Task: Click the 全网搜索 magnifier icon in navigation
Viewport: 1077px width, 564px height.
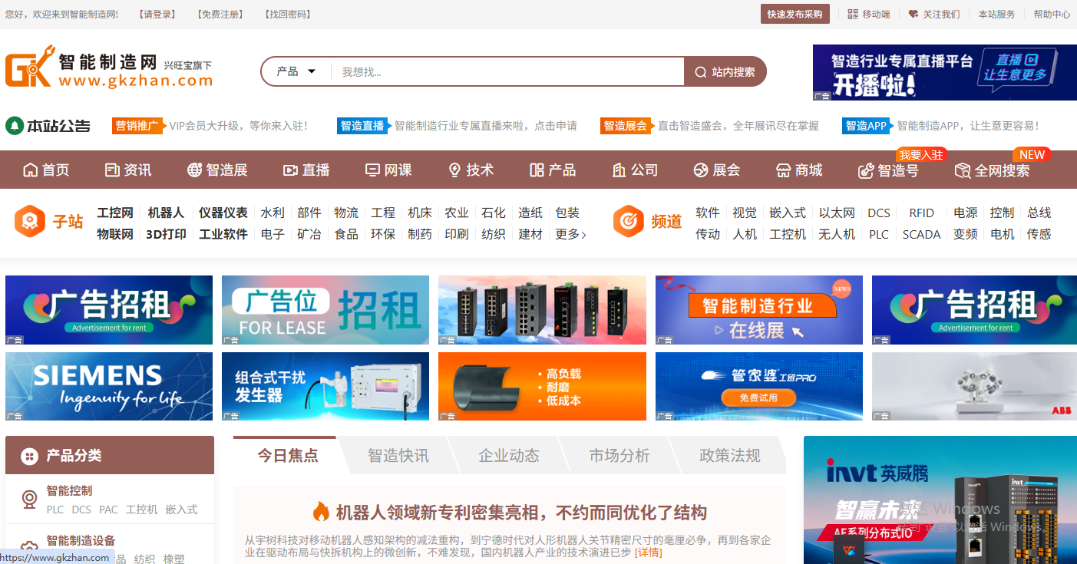Action: pos(962,170)
